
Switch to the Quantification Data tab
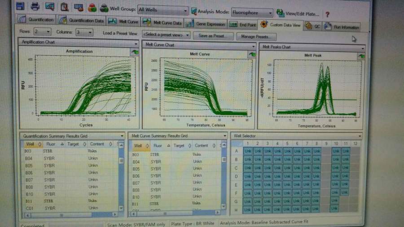pos(81,20)
